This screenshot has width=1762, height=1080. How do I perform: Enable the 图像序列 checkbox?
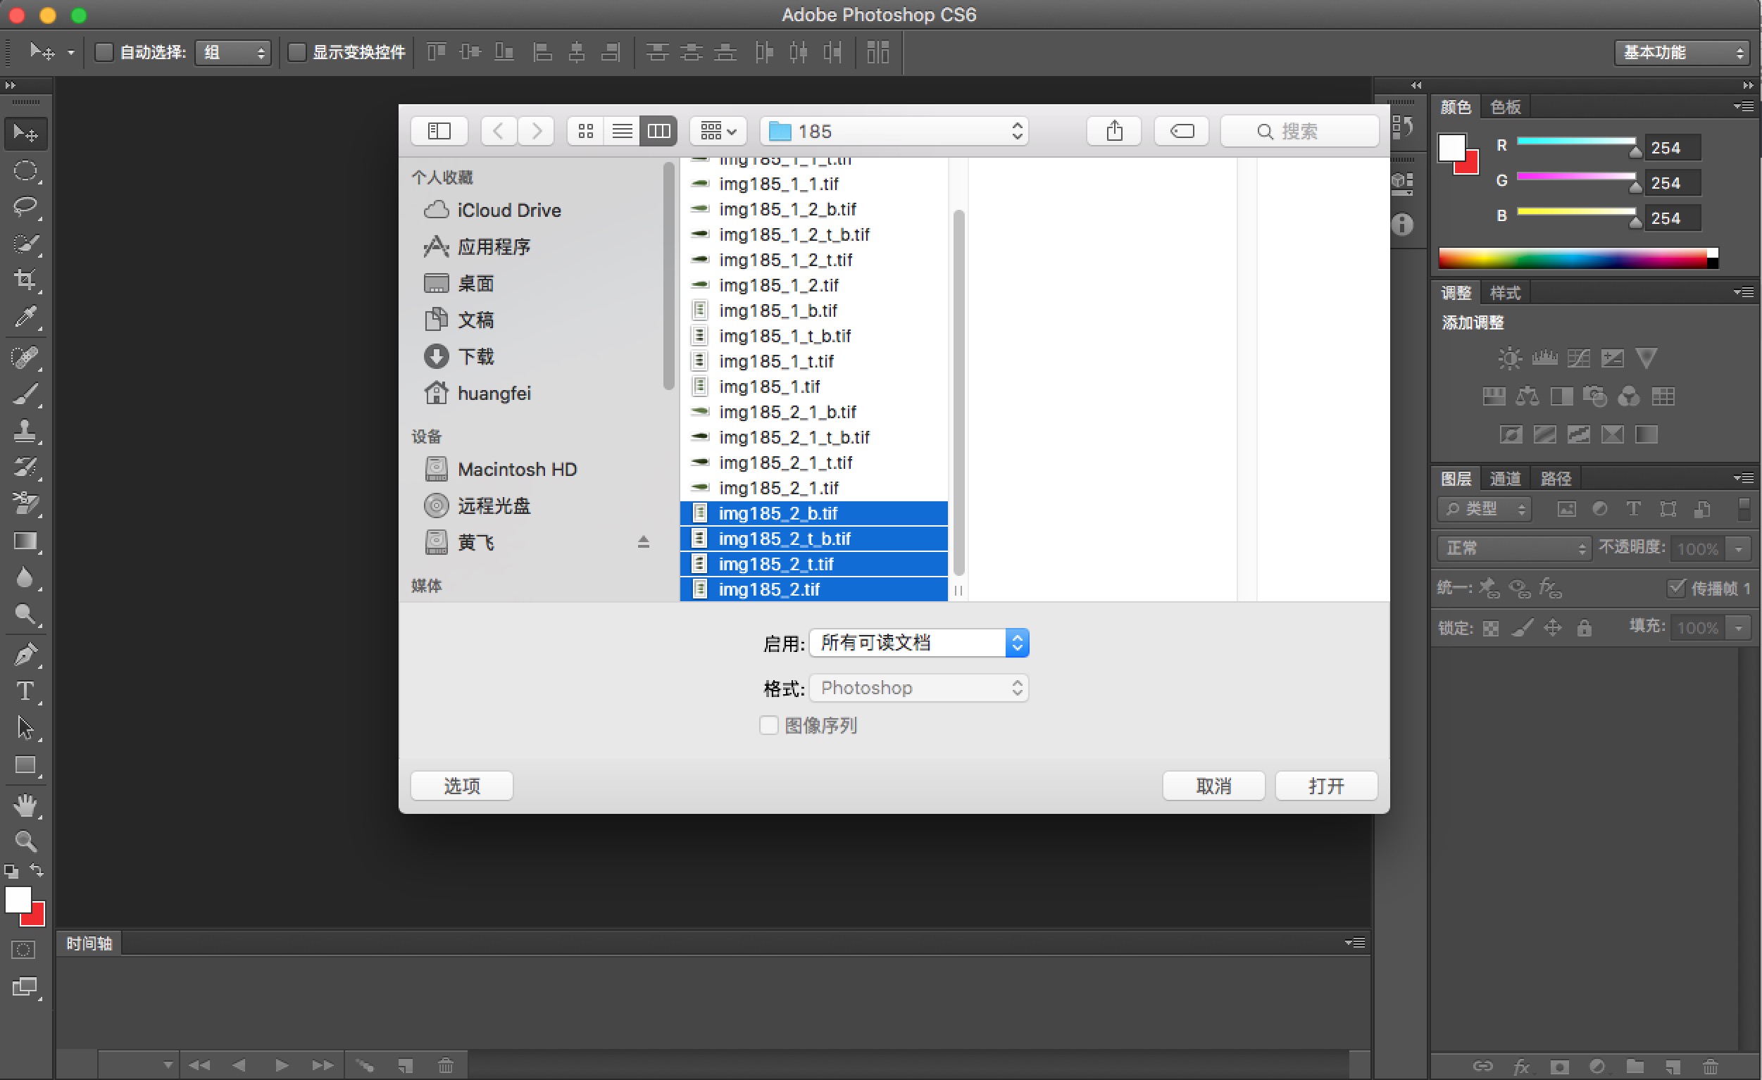click(x=766, y=725)
